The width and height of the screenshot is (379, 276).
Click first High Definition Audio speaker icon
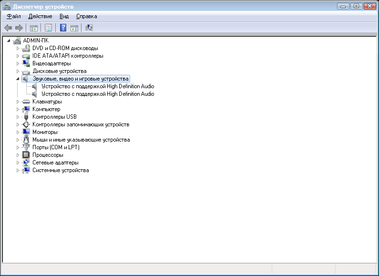point(35,86)
